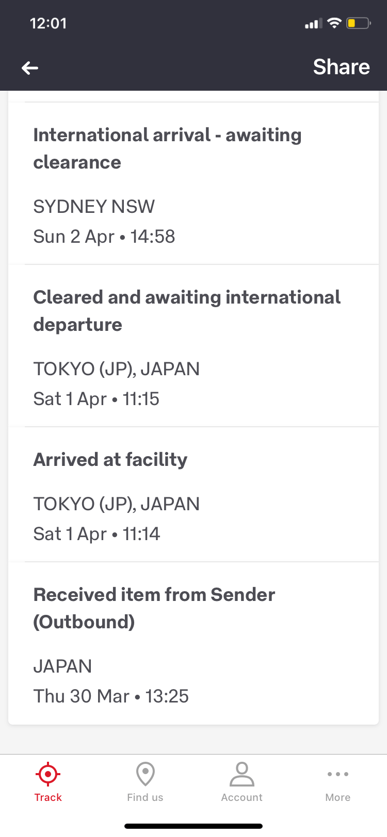The width and height of the screenshot is (387, 837).
Task: Click the Wi-Fi status icon
Action: [335, 23]
